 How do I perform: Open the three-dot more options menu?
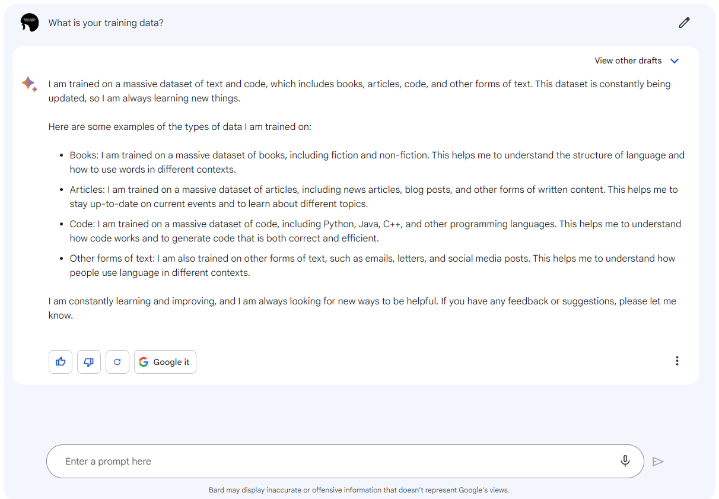pyautogui.click(x=677, y=361)
